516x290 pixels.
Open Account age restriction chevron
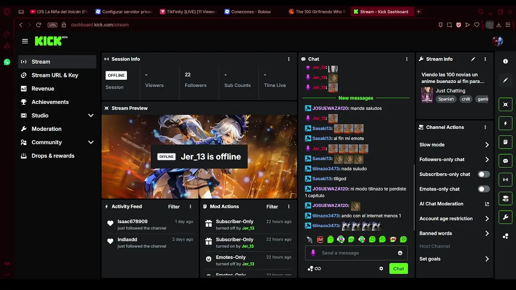click(x=487, y=219)
